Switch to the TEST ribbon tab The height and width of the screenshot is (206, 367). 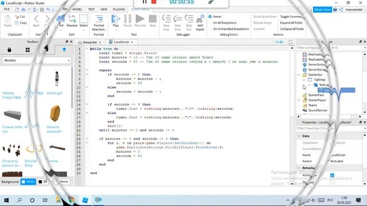92,9
